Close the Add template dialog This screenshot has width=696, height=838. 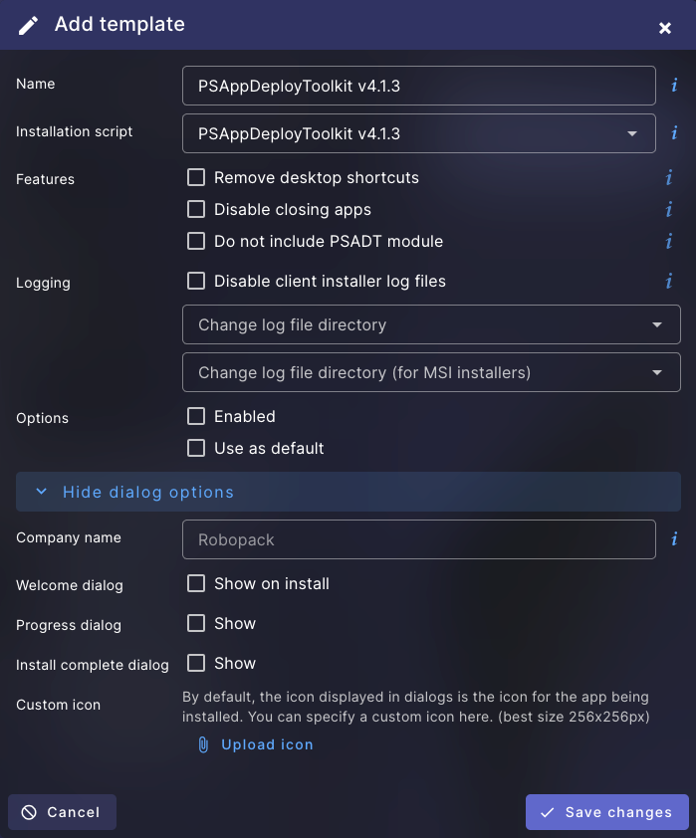664,28
